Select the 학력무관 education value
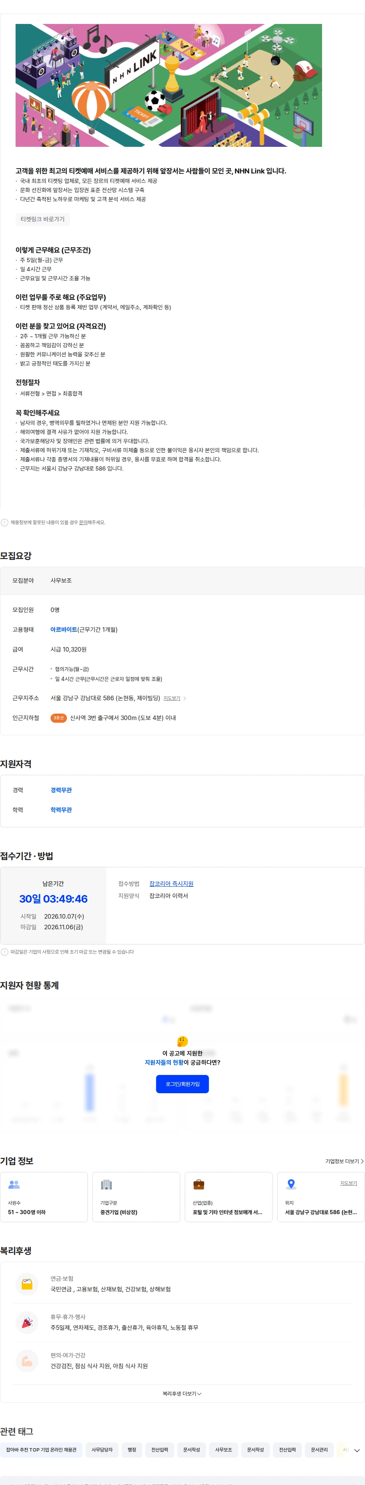 click(x=61, y=809)
